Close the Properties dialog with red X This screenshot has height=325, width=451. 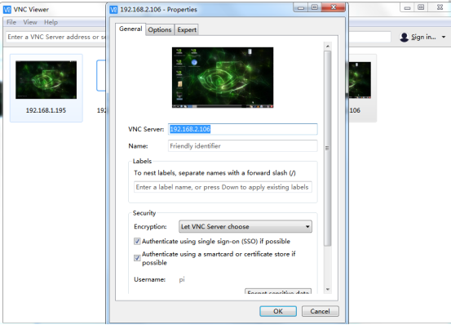tap(334, 7)
